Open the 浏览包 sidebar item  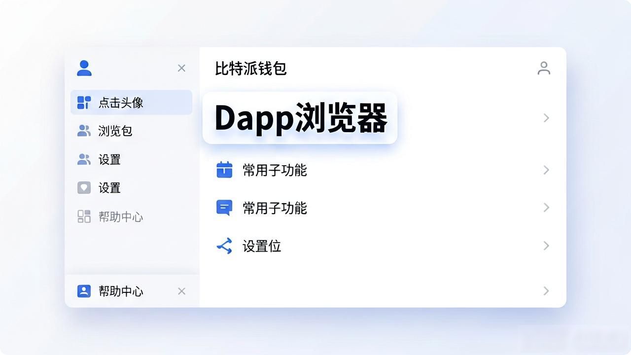pos(131,131)
